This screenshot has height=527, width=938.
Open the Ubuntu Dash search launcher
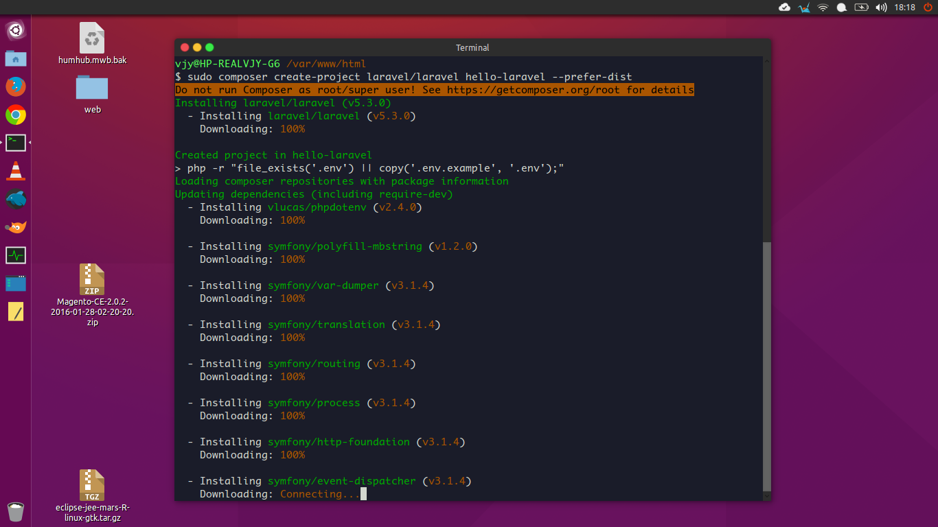click(15, 30)
